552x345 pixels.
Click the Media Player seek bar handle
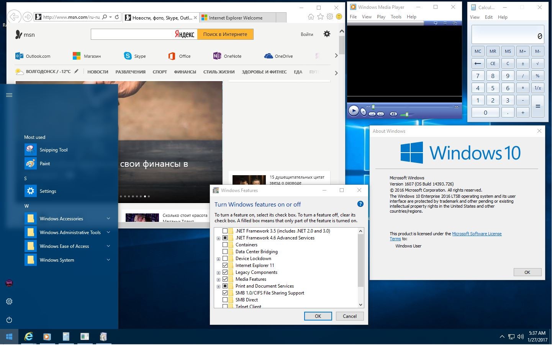[x=373, y=107]
